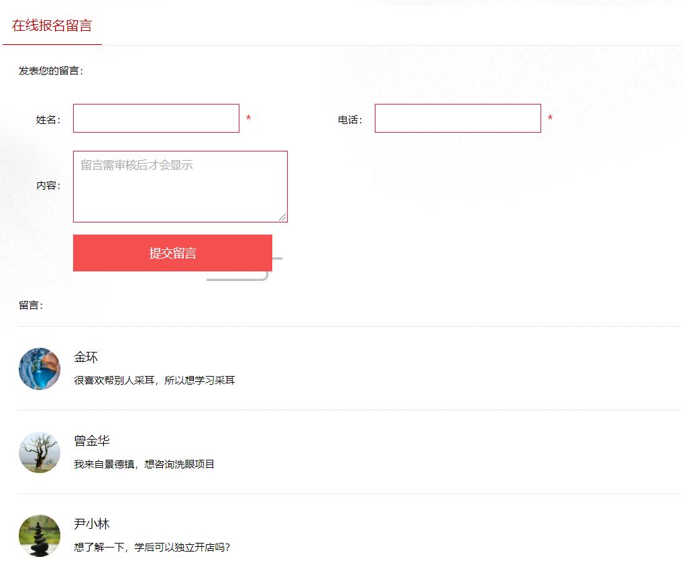Open the 在线报名留言 tab
The height and width of the screenshot is (569, 682).
click(x=52, y=26)
